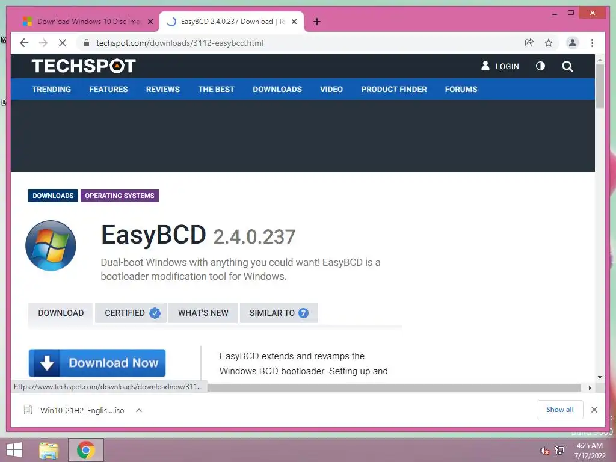616x462 pixels.
Task: Select the DOWNLOAD section tab
Action: pyautogui.click(x=61, y=313)
